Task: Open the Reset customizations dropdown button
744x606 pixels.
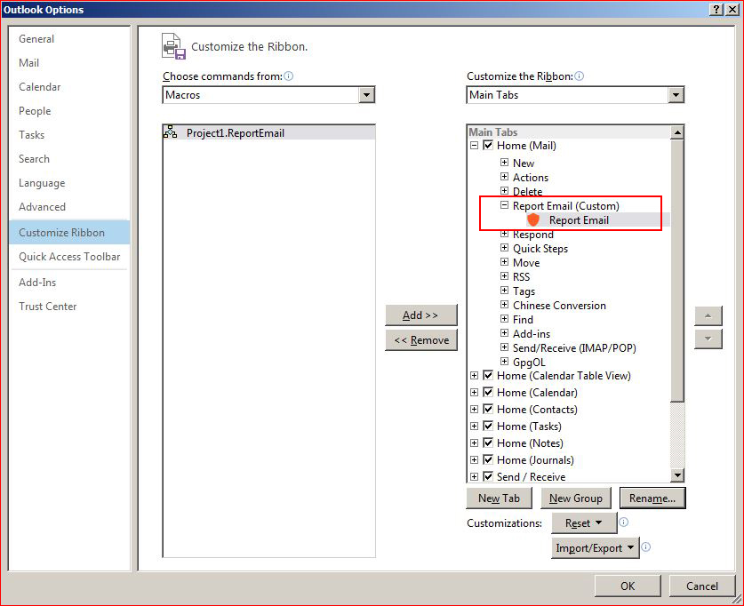Action: 584,523
